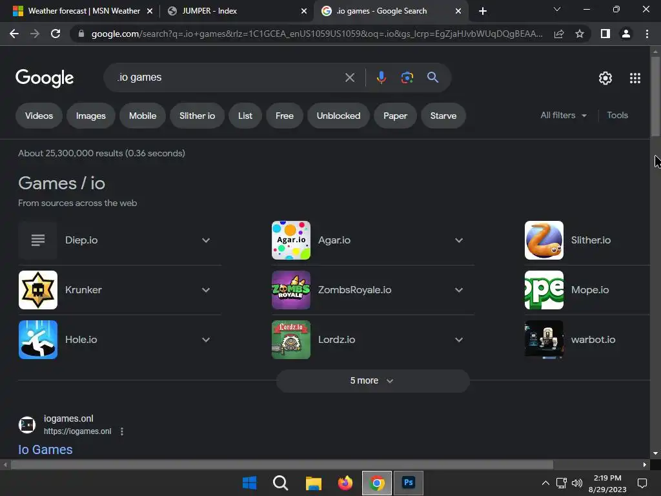Select the List filter chip
This screenshot has height=496, width=661.
click(x=245, y=116)
